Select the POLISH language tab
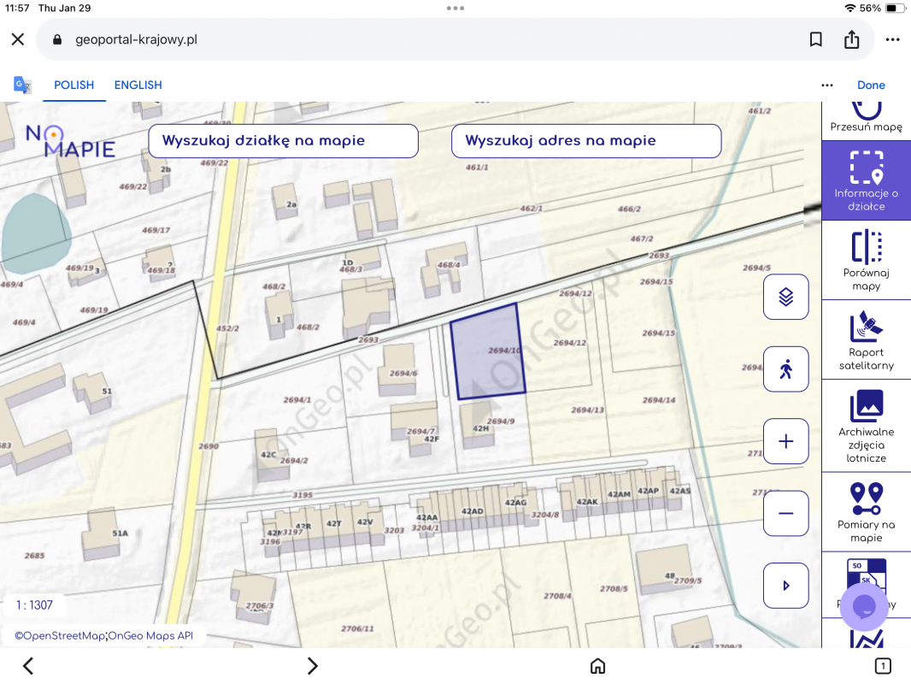The image size is (911, 684). pyautogui.click(x=74, y=85)
